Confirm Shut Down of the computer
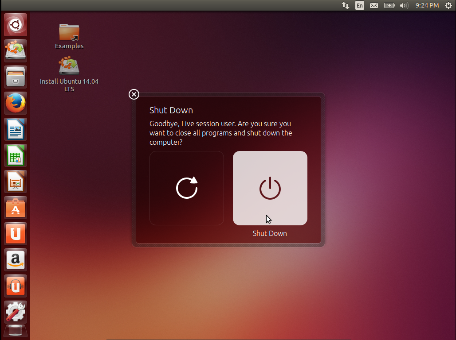The height and width of the screenshot is (340, 456). pos(270,188)
